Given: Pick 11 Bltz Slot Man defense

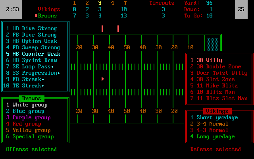Looking at the screenshot, I should (x=219, y=98).
